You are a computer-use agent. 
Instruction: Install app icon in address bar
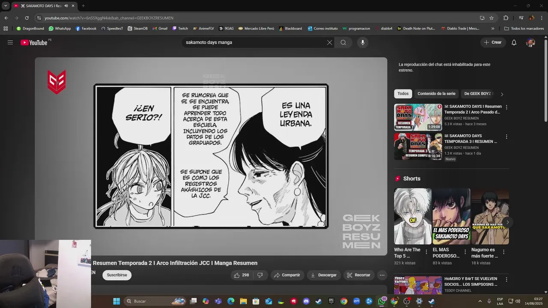(482, 18)
